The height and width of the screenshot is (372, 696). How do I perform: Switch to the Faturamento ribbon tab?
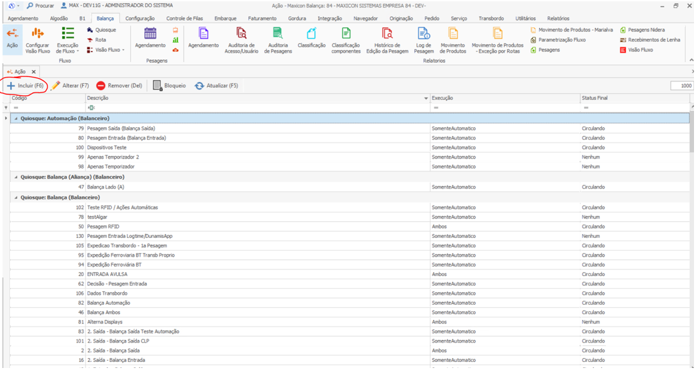click(x=262, y=19)
